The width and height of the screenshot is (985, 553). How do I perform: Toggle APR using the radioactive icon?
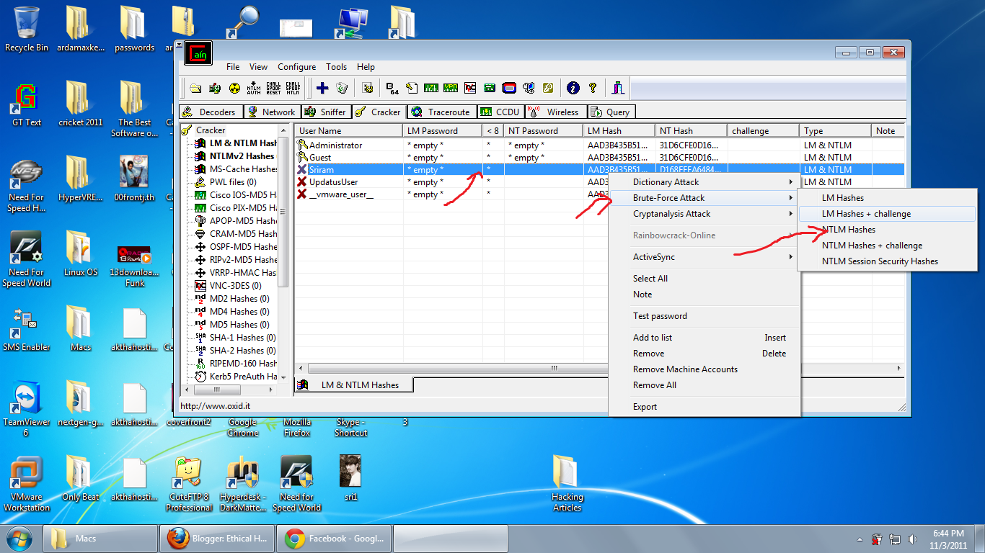234,87
